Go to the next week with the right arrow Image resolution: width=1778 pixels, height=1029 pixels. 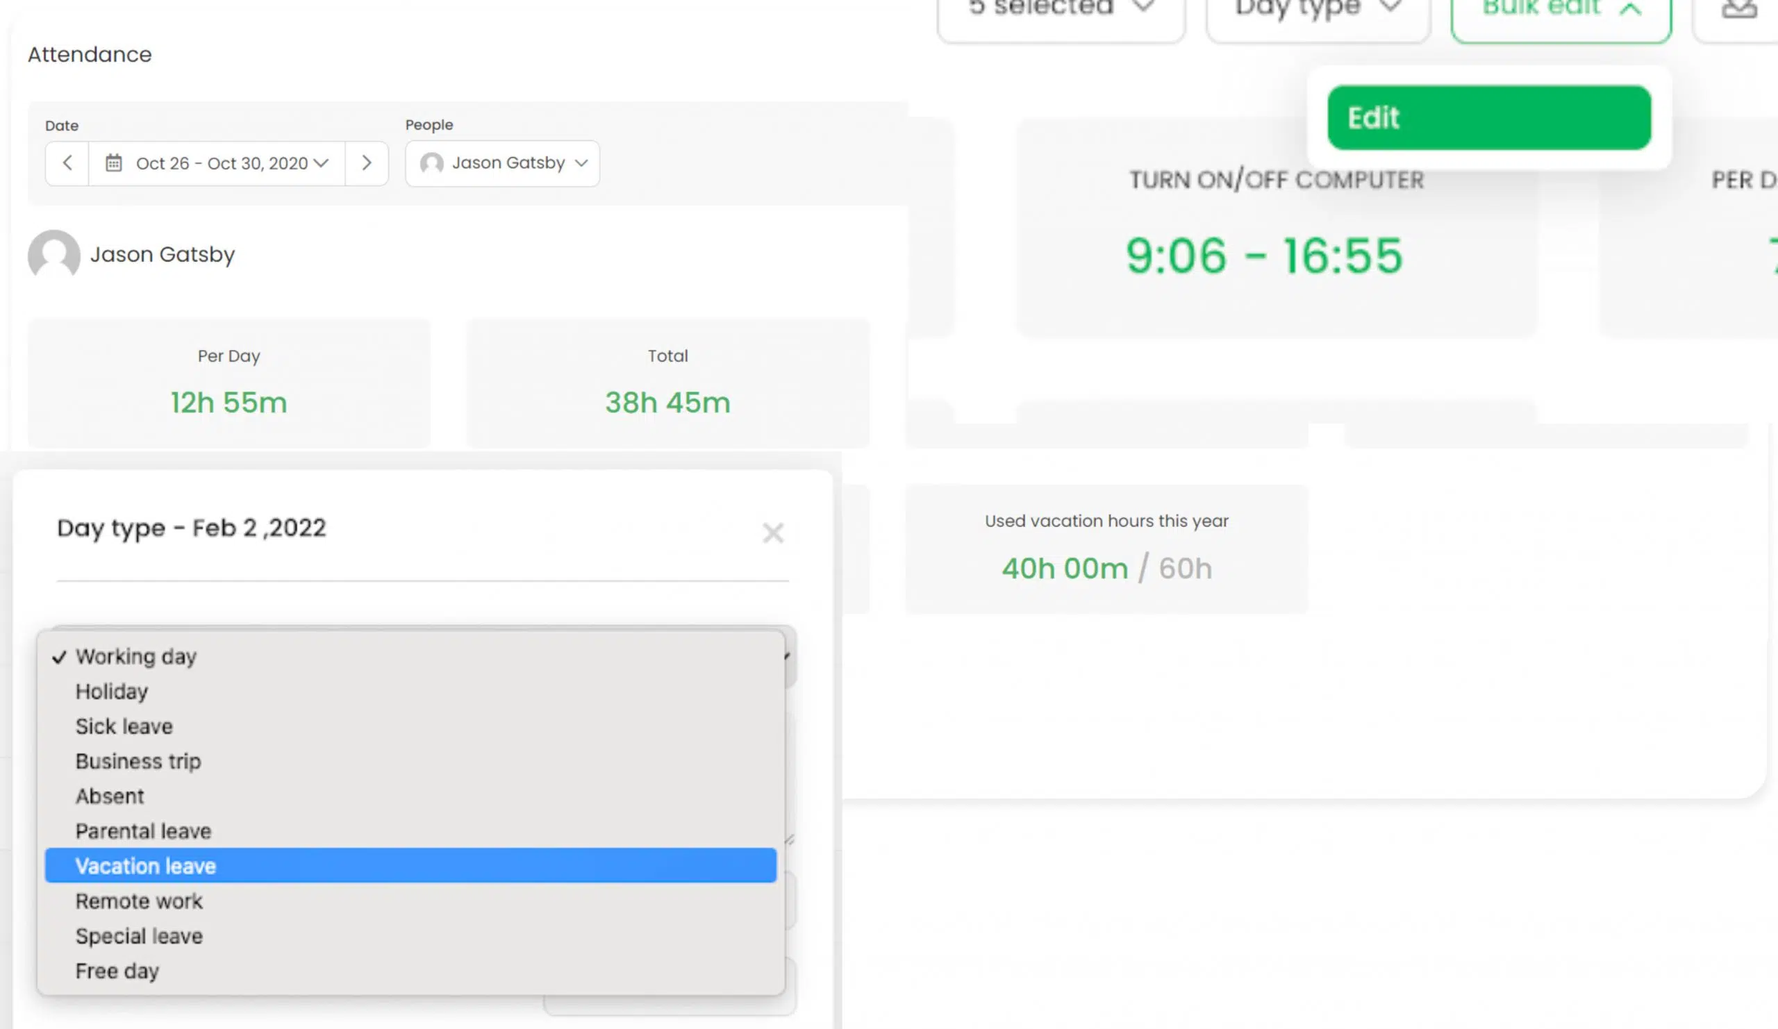[367, 163]
